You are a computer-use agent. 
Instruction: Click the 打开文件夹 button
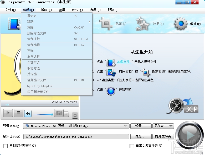coord(163,136)
